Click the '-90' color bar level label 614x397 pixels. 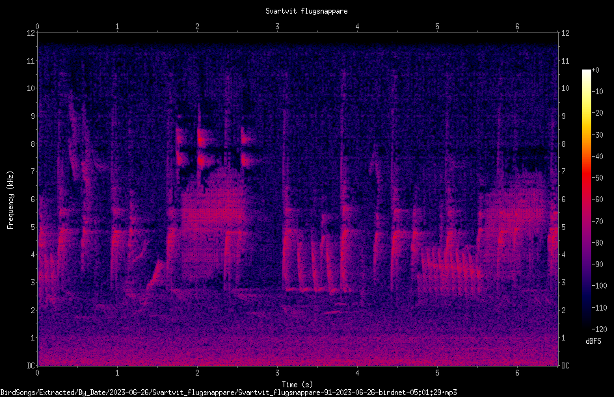(597, 264)
